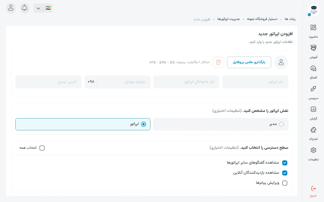This screenshot has width=324, height=202.
Task: Click the اشتراک sidebar label
Action: [x=313, y=139]
